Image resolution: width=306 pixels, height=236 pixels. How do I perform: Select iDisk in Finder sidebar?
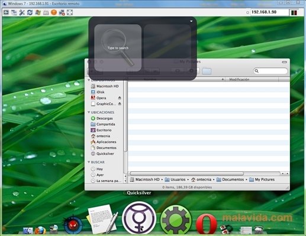click(x=98, y=92)
